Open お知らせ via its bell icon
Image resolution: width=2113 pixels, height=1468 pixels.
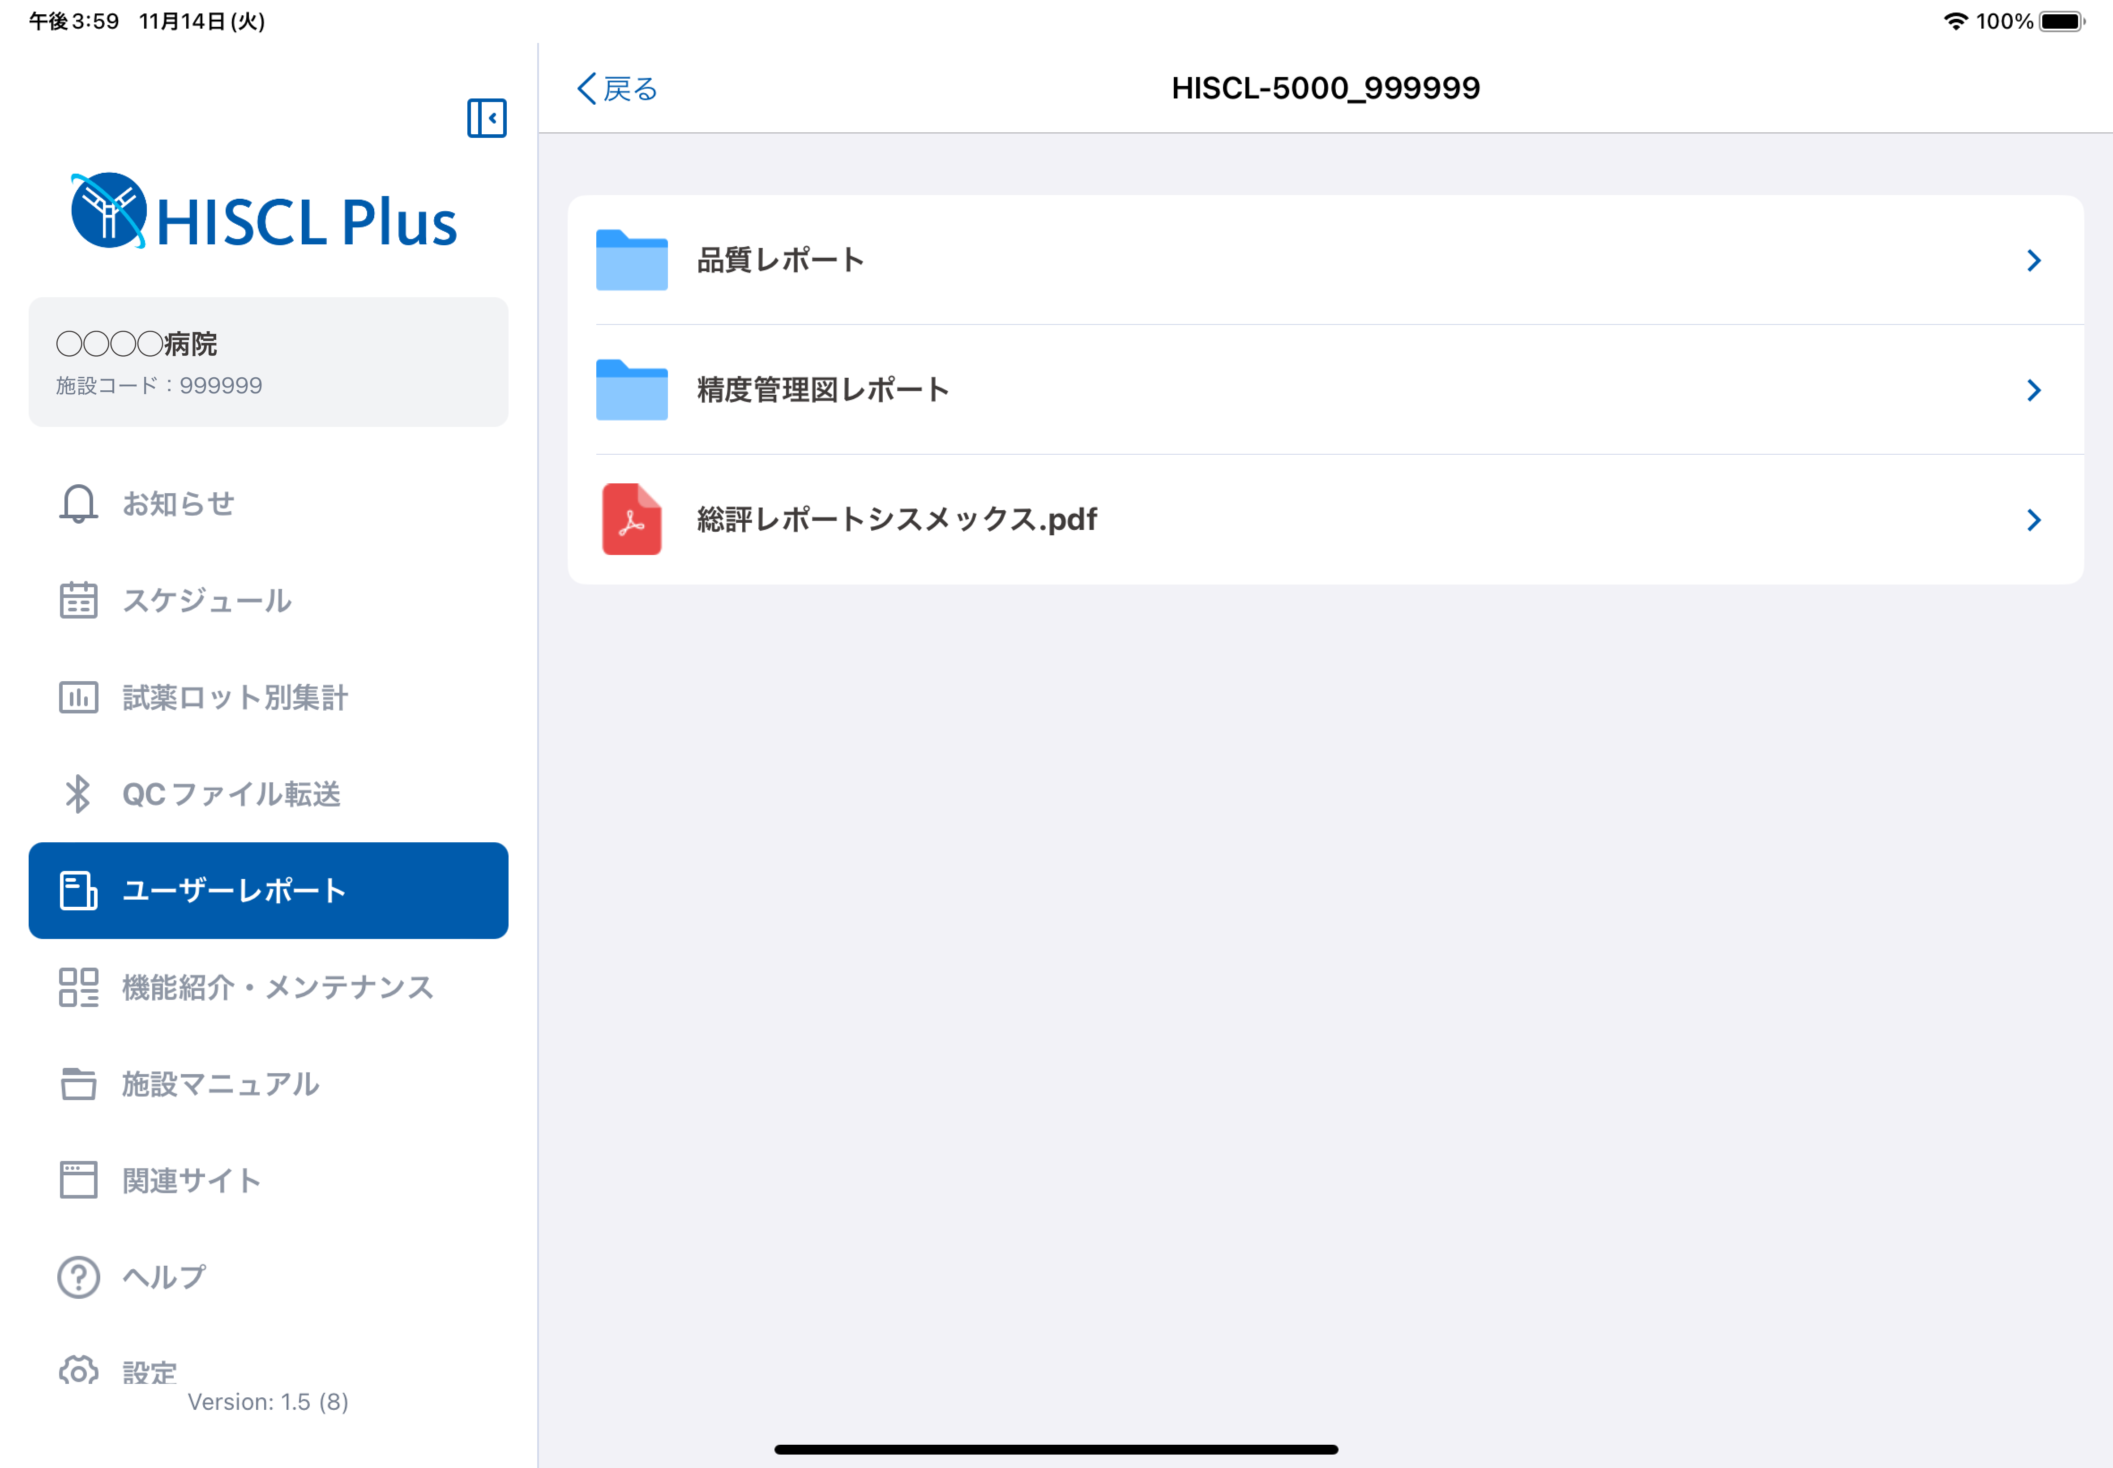point(78,504)
